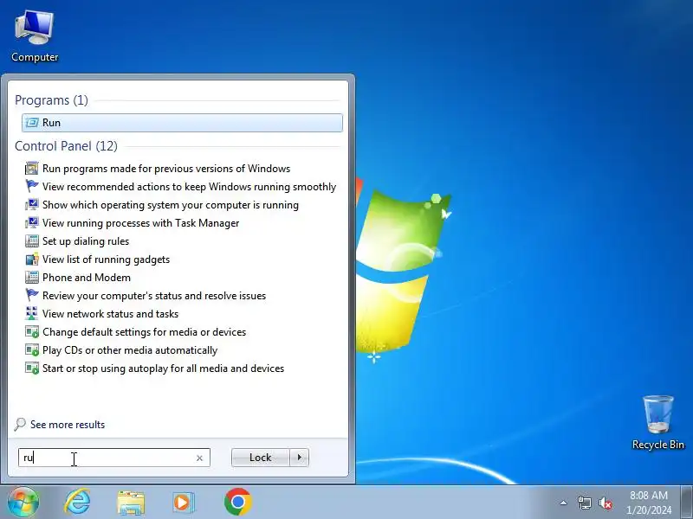Launch Google Chrome from taskbar
Viewport: 693px width, 519px height.
click(x=237, y=503)
